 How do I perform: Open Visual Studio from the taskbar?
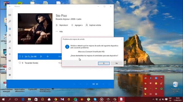pyautogui.click(x=62, y=99)
